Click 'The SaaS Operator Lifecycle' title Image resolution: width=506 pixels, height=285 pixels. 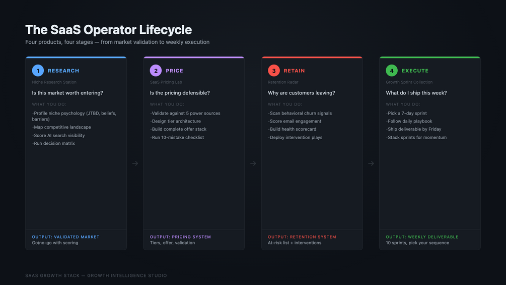click(x=108, y=30)
